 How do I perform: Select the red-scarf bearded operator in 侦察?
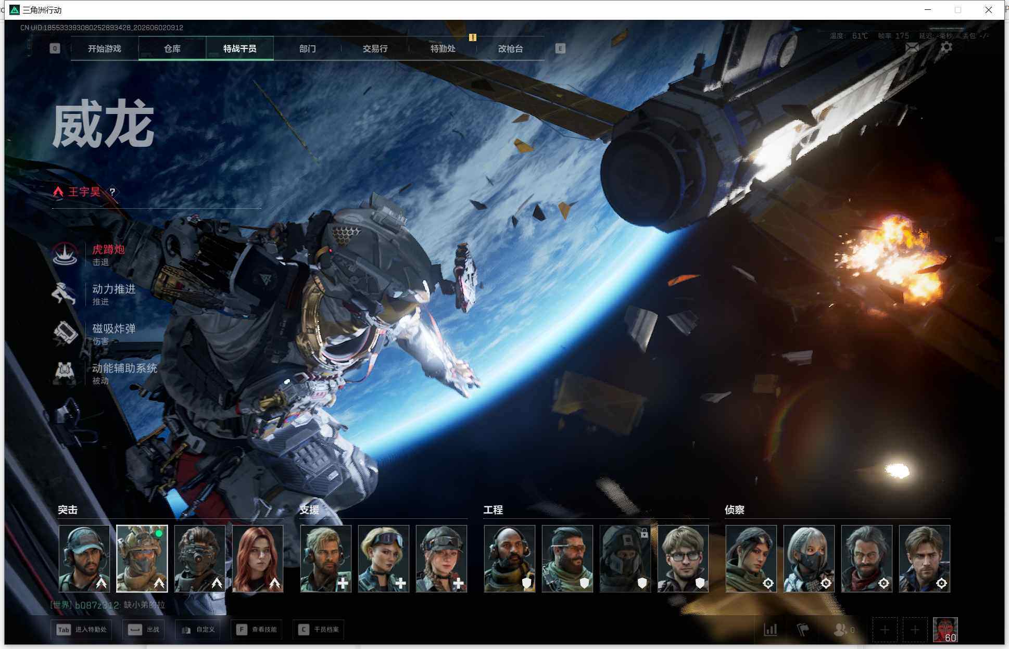pos(867,558)
